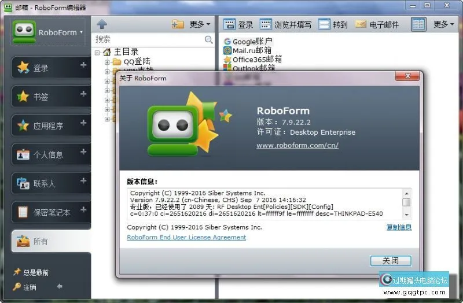This screenshot has width=463, height=303.
Task: Click the 电子邮件 envelope button
Action: click(377, 24)
